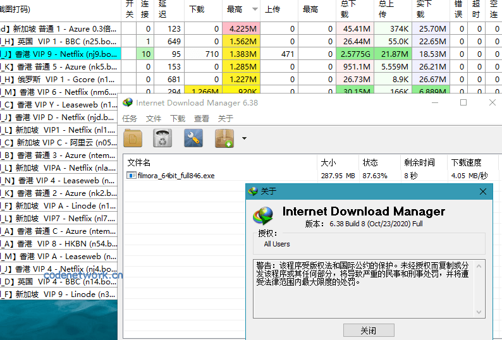Image resolution: width=502 pixels, height=340 pixels.
Task: Click the 4.05 MB/秒 speed cell
Action: 469,176
